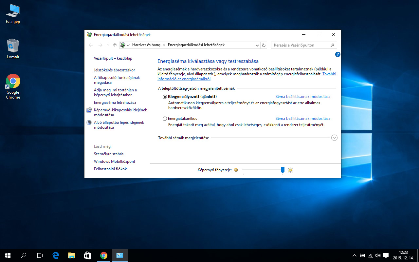Open the Action Center notification icon
The image size is (419, 262).
pos(386,255)
